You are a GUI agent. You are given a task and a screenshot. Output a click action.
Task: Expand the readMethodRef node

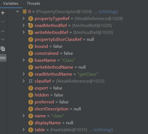24,25
